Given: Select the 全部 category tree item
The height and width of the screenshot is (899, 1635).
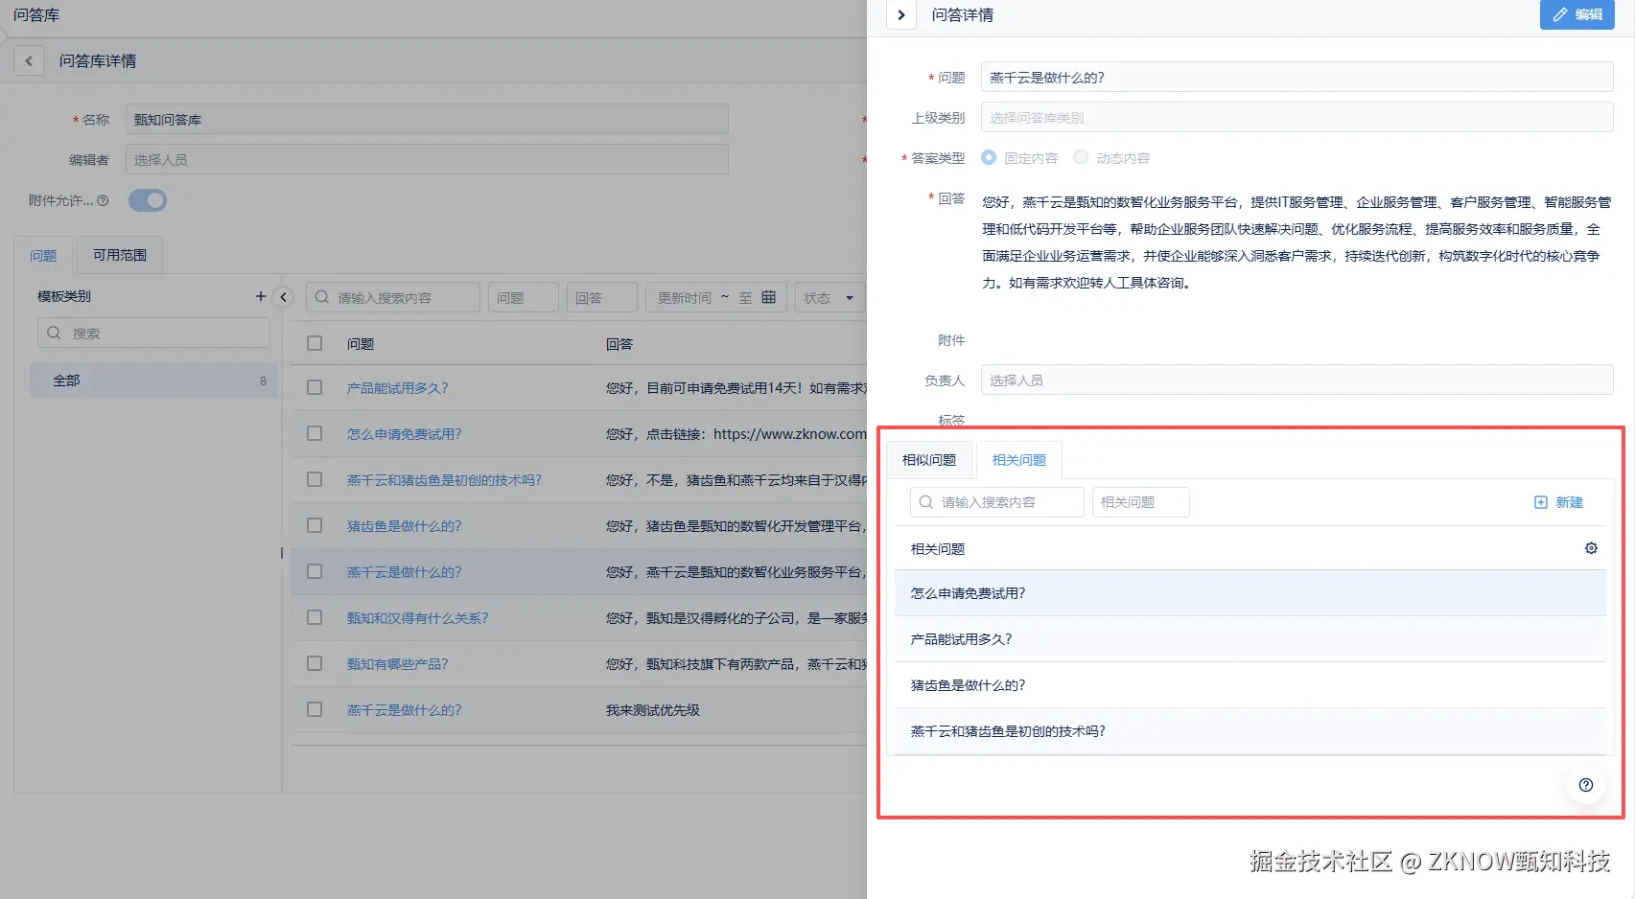Looking at the screenshot, I should tap(153, 380).
